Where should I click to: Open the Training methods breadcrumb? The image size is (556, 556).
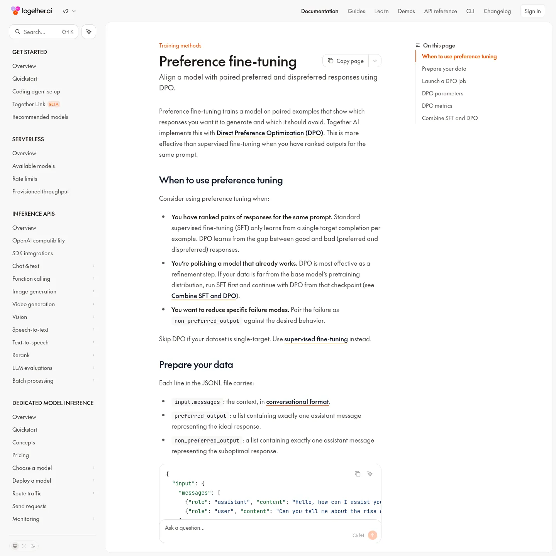pos(180,46)
